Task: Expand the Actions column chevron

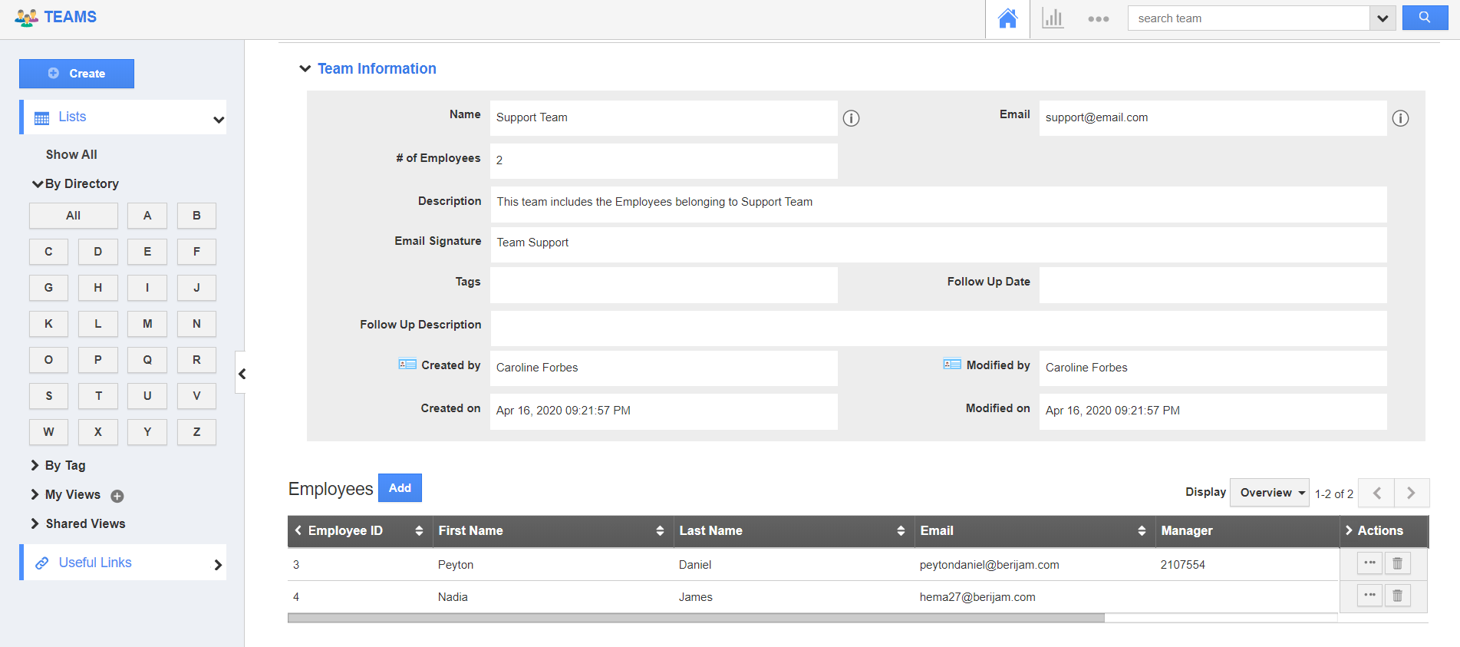Action: coord(1349,530)
